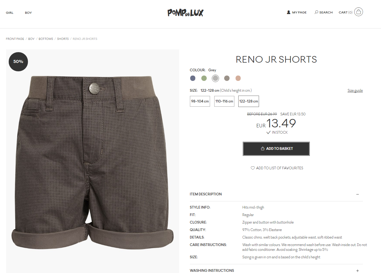Viewport: 381px width, 273px height.
Task: Open the My Page user icon
Action: point(288,12)
